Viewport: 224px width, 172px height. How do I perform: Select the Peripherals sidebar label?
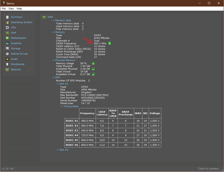click(17, 64)
